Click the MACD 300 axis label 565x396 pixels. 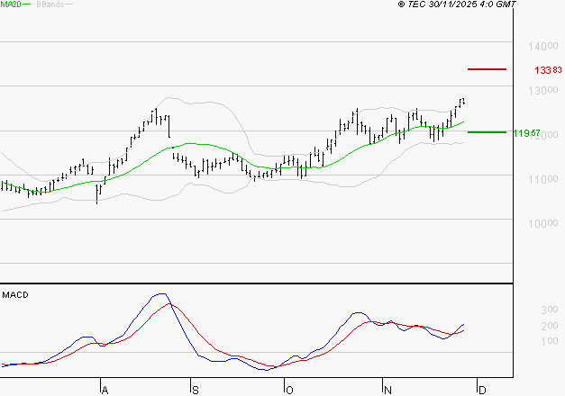(550, 310)
